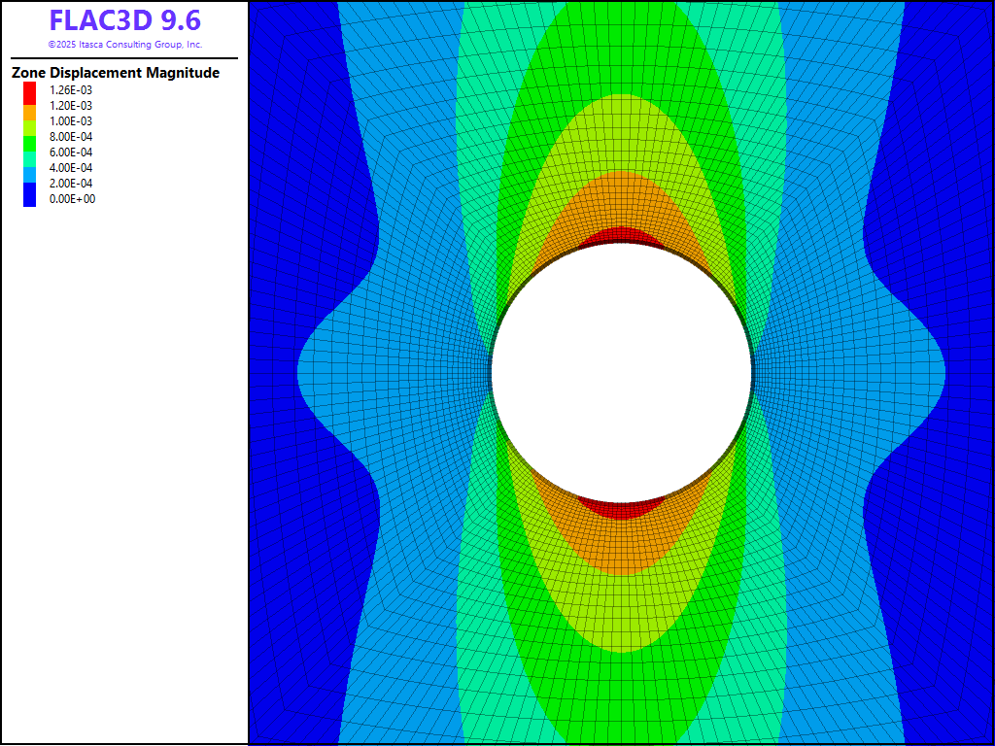
Task: Select the Zone Displacement Magnitude legend heading
Action: (x=116, y=73)
